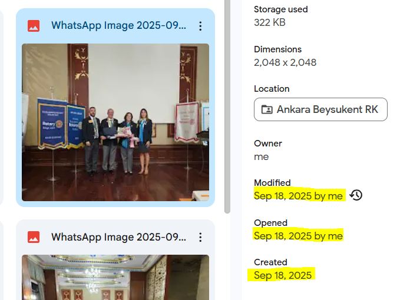Click the Opened date Sep 18, 2025 by me
Image resolution: width=420 pixels, height=300 pixels.
tap(298, 236)
